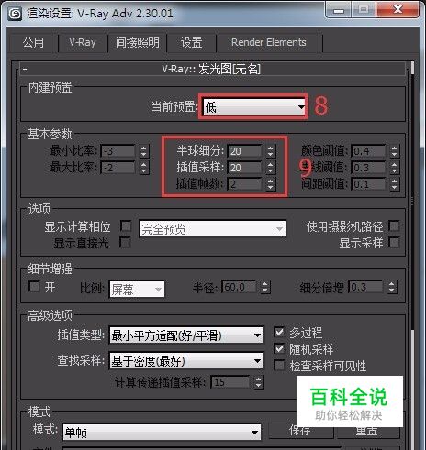Click the 重置 button
Viewport: 426px width, 450px height.
[368, 431]
